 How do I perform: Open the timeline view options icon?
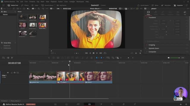point(3,58)
